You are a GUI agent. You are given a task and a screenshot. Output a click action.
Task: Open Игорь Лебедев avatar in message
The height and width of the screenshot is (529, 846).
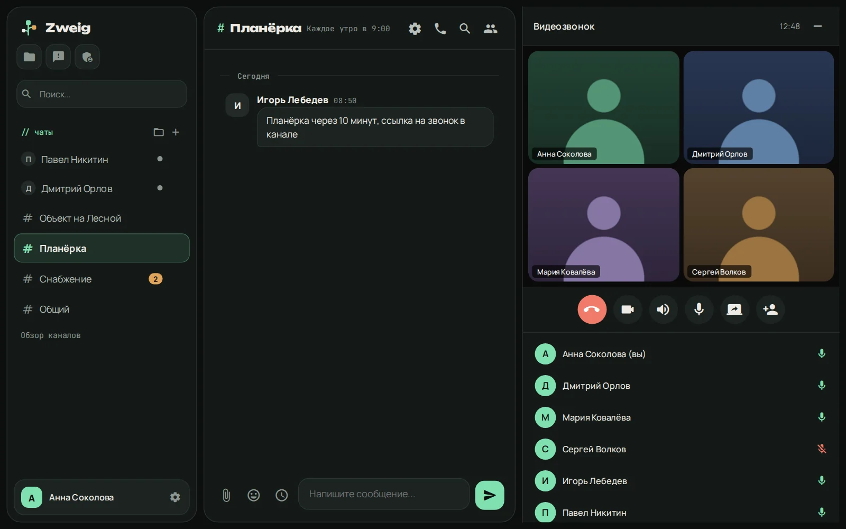point(237,105)
